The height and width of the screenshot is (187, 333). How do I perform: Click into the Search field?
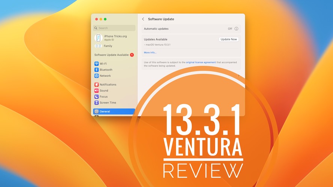114,28
